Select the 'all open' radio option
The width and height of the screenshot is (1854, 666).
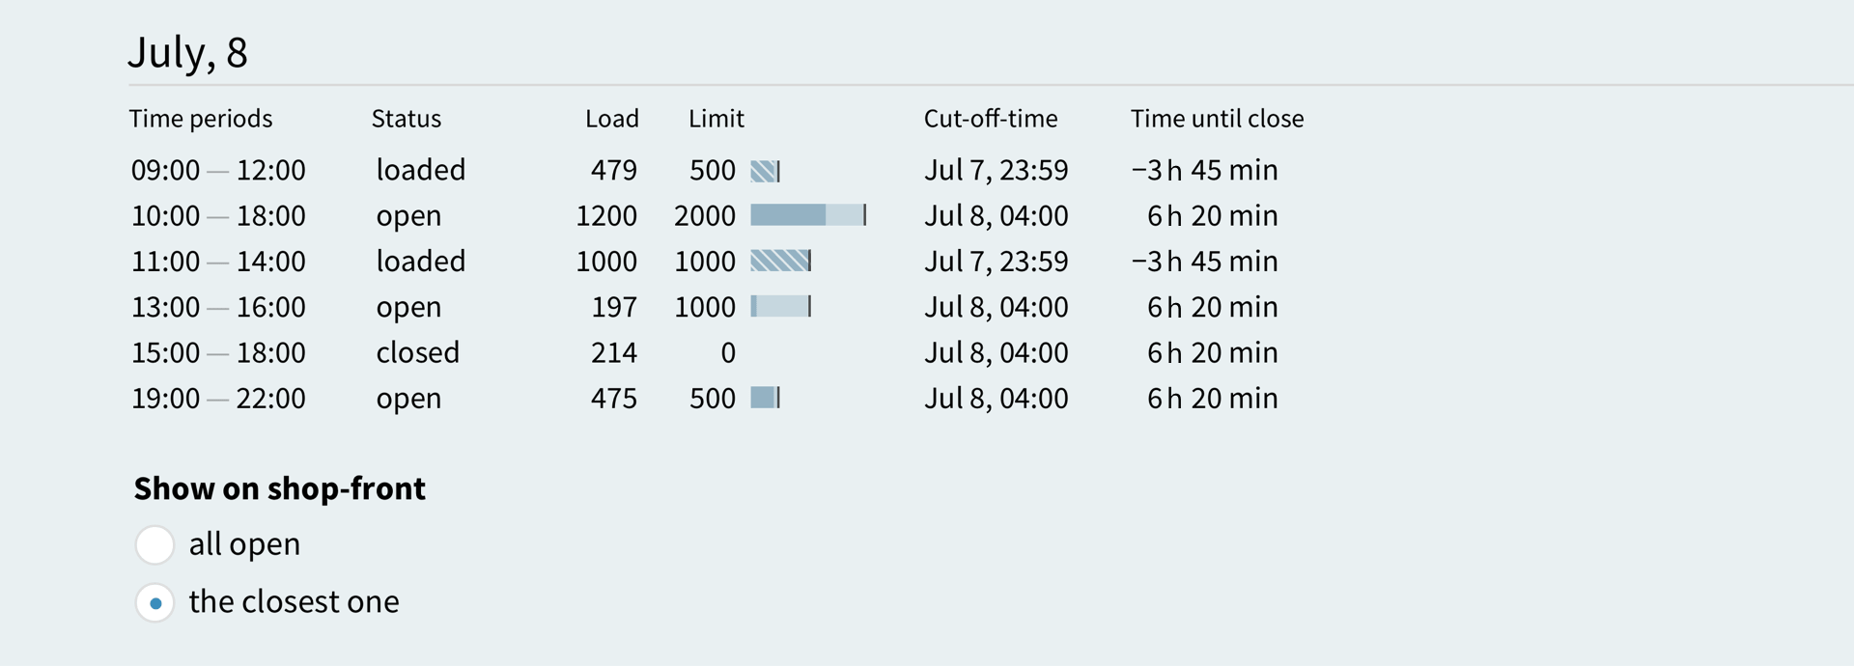155,544
